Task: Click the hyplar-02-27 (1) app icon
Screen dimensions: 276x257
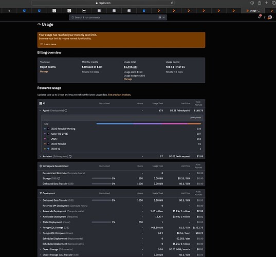Action: click(x=48, y=134)
